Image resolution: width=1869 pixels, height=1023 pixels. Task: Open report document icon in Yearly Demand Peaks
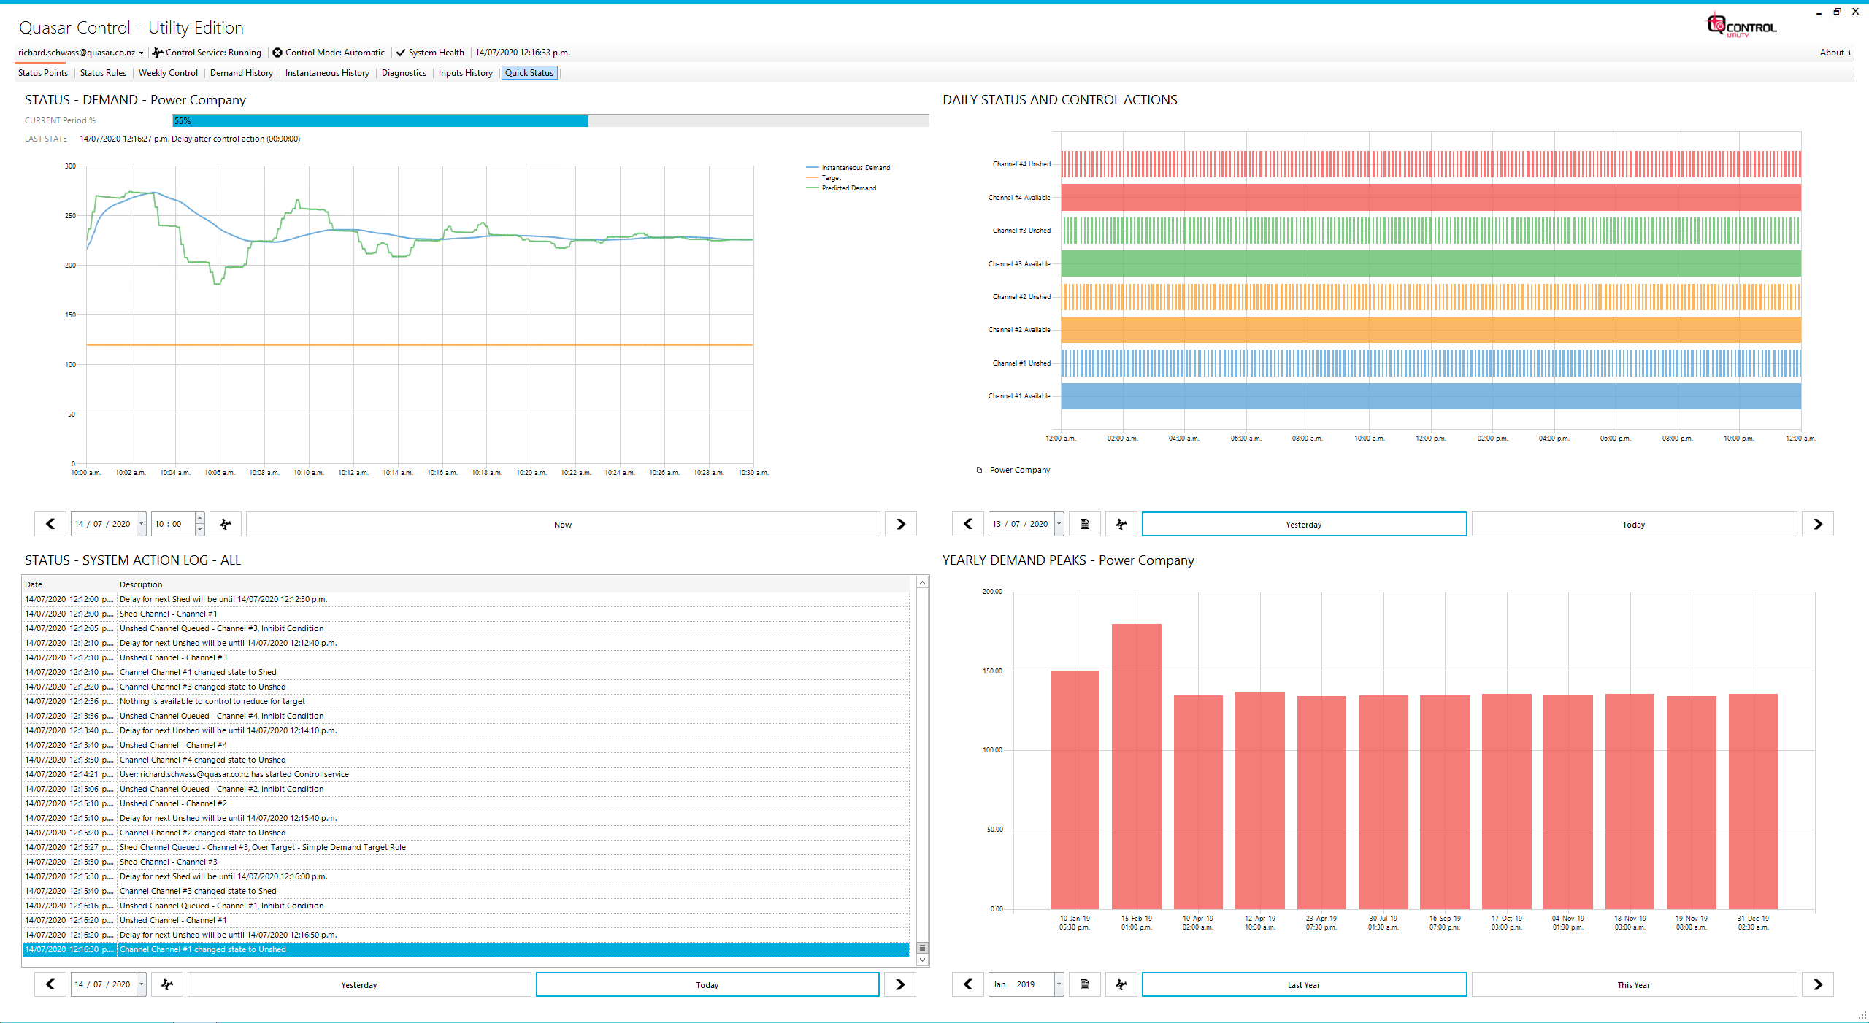tap(1085, 984)
